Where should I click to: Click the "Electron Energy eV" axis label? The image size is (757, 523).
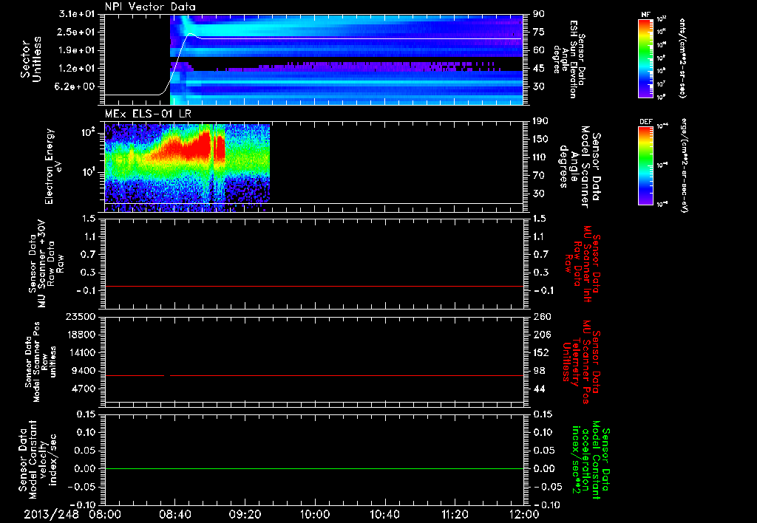[54, 166]
